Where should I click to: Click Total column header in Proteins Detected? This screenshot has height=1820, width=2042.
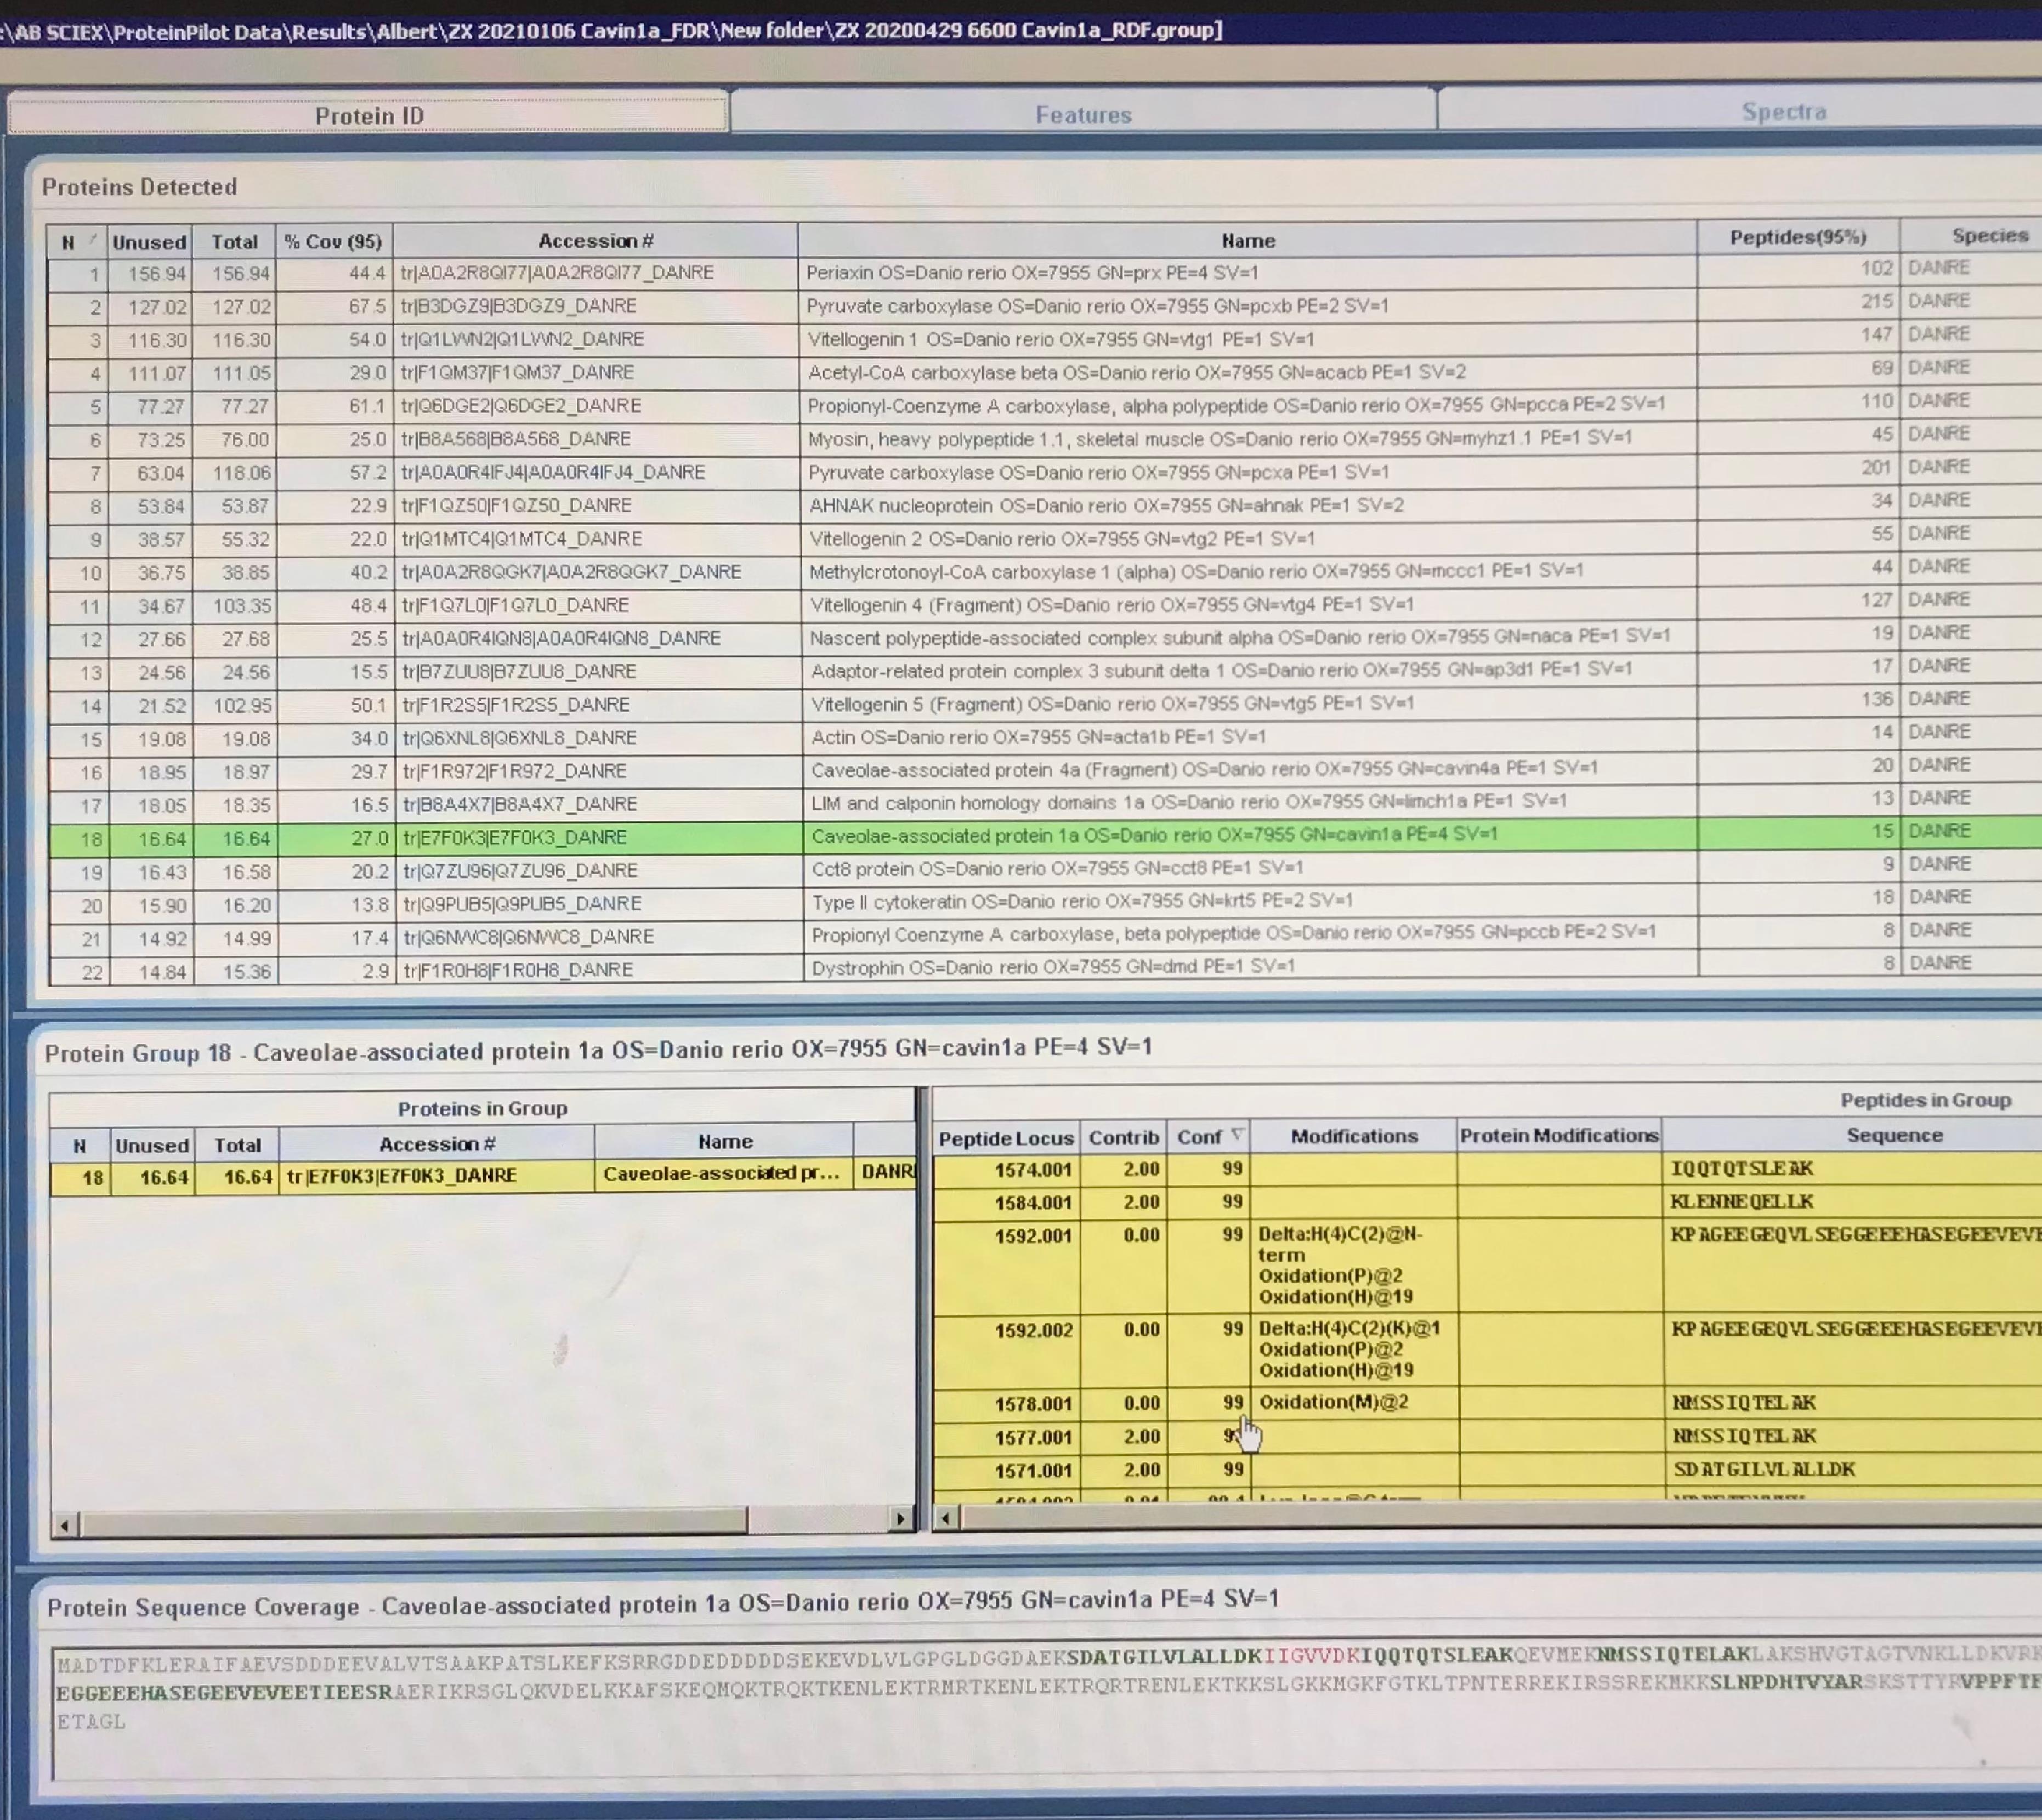[x=235, y=241]
